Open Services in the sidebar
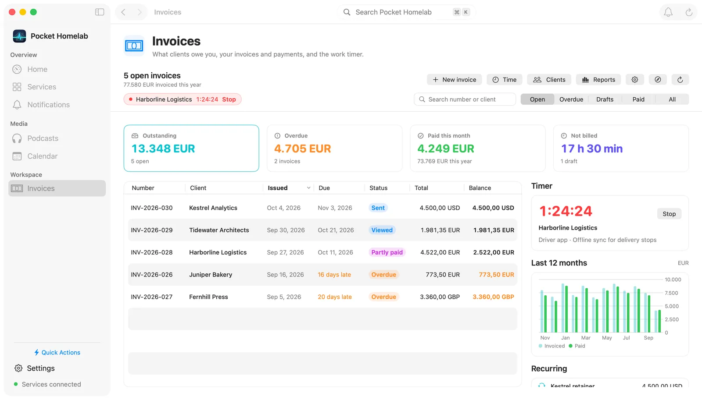The image size is (702, 400). click(57, 87)
